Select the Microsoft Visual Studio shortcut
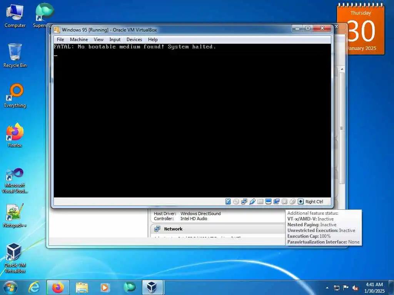This screenshot has height=295, width=394. 15,181
